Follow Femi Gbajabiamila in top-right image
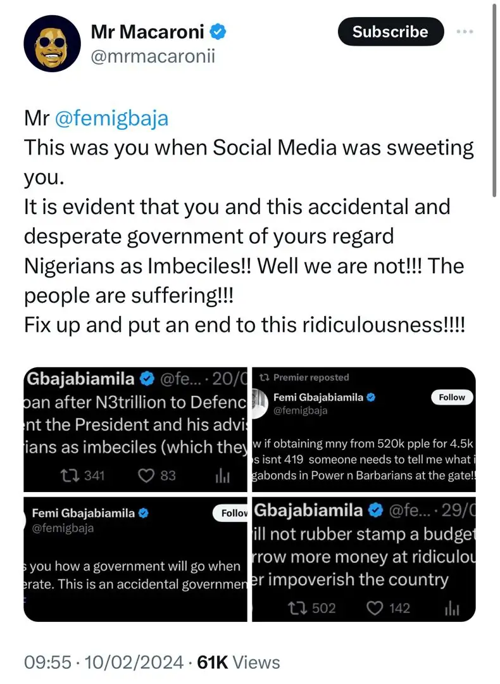500x684 pixels. coord(452,397)
